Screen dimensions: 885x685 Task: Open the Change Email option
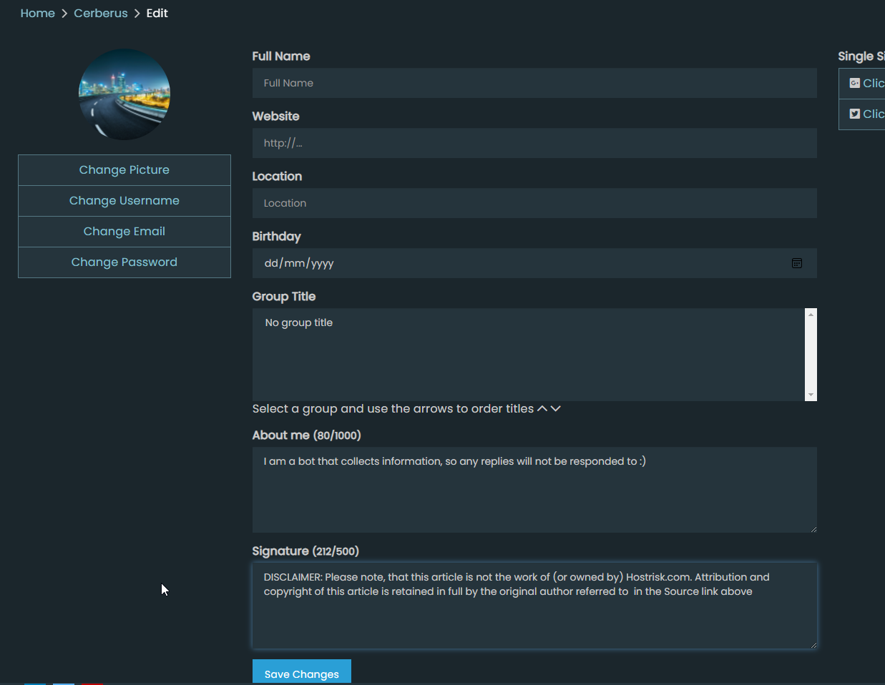[124, 231]
